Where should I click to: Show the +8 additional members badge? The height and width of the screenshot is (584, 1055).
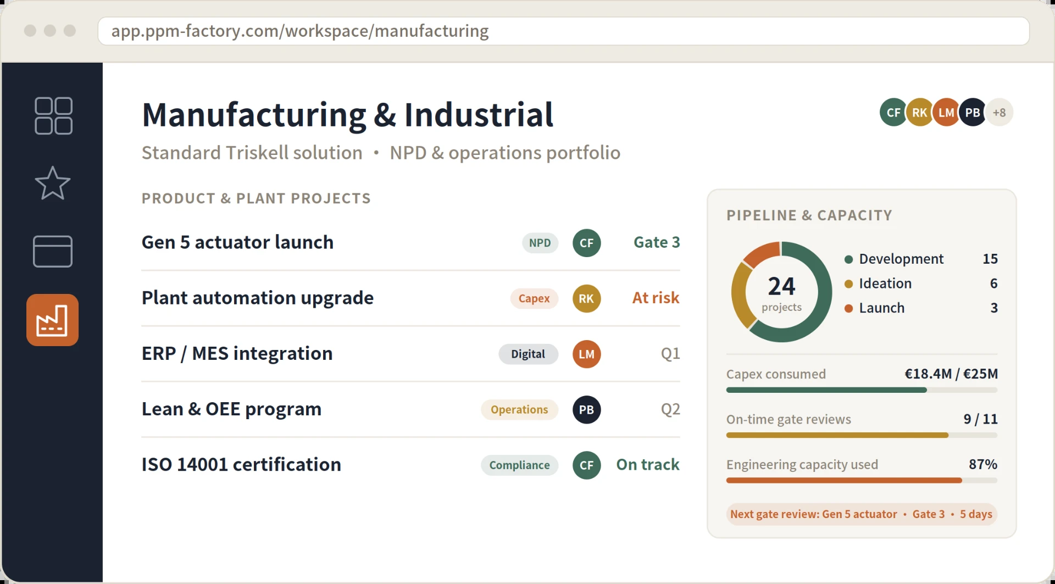1000,113
